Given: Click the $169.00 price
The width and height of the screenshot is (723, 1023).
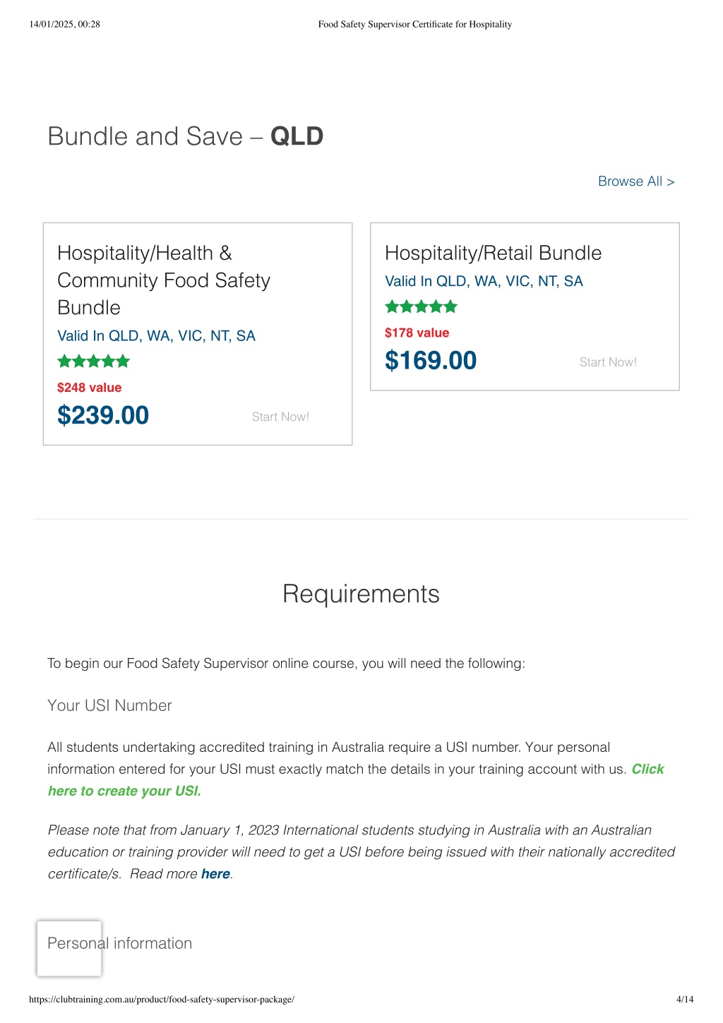Looking at the screenshot, I should pos(431,361).
